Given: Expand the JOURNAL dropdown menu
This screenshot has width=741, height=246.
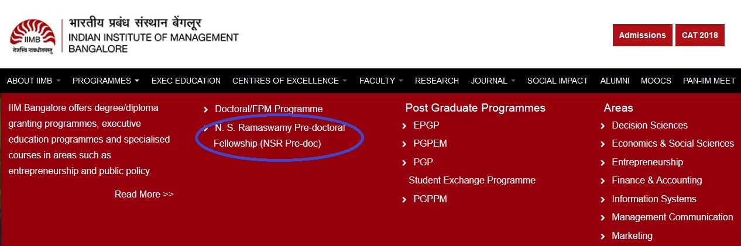Looking at the screenshot, I should pos(493,81).
